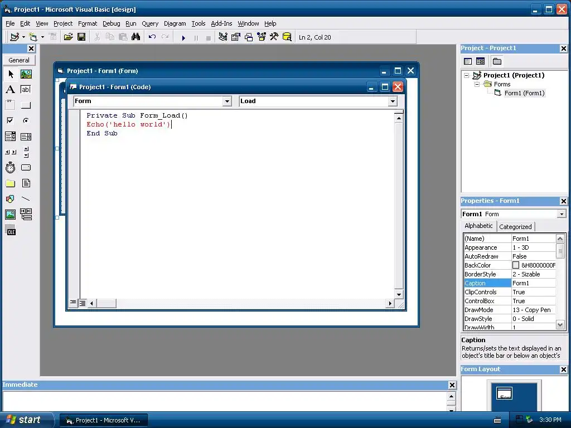Open the Object dropdown showing Form
Screen dimensions: 571x428
click(x=227, y=101)
